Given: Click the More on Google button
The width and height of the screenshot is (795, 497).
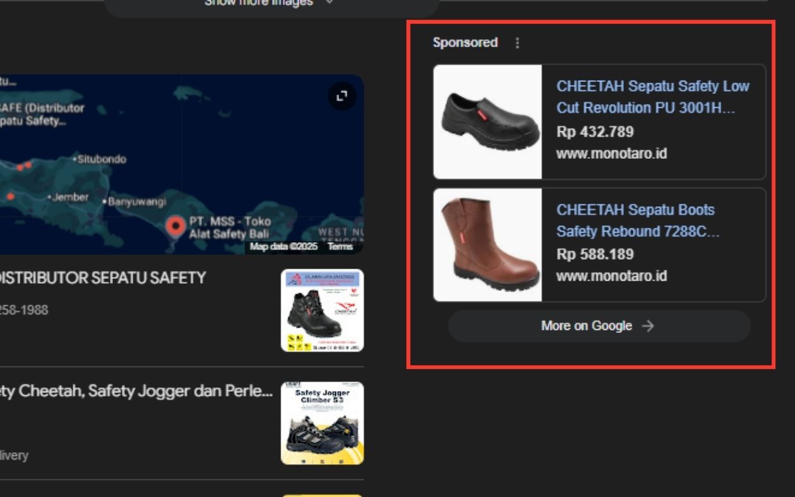Looking at the screenshot, I should point(599,326).
